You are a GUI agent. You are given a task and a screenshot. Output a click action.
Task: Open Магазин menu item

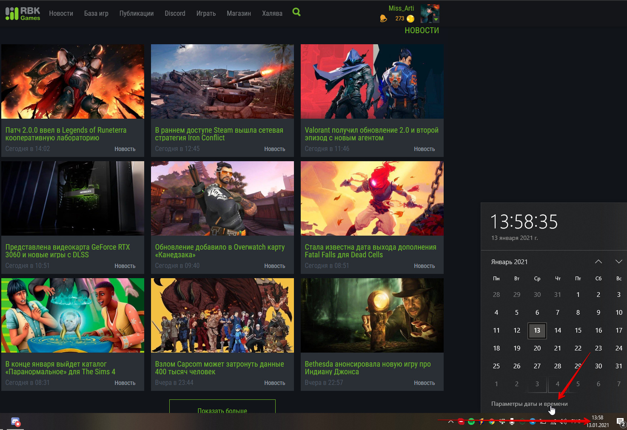pyautogui.click(x=239, y=13)
